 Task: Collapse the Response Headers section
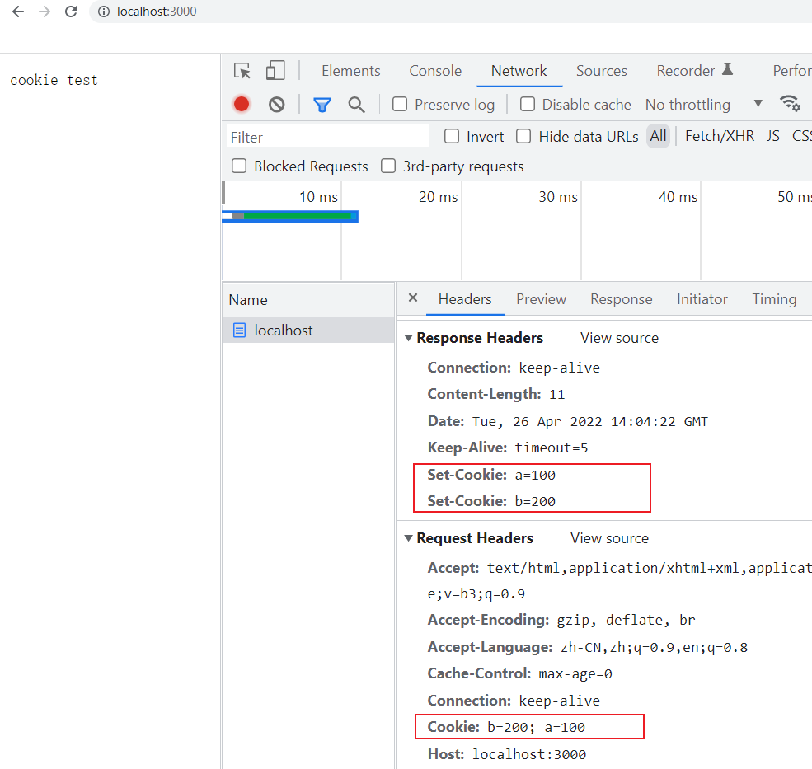click(x=408, y=337)
